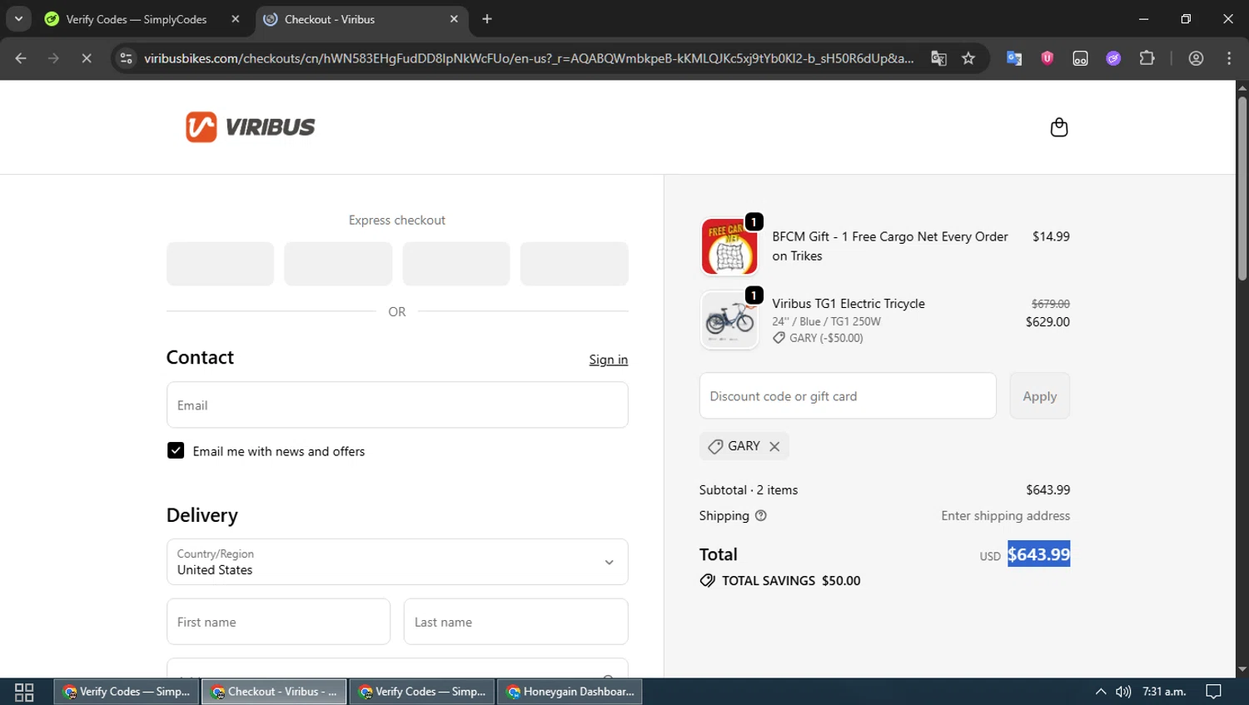
Task: Stop the page loading in the toolbar
Action: (x=86, y=58)
